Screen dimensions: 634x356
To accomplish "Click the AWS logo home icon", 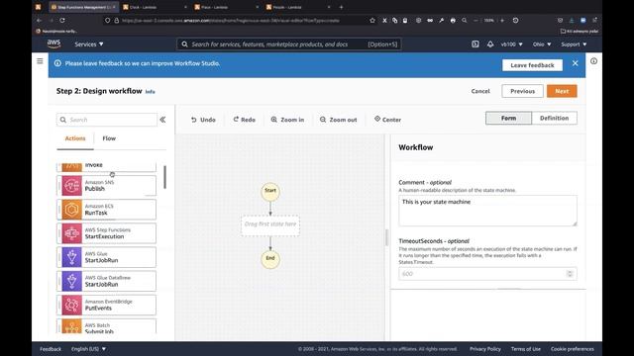I will tap(53, 44).
